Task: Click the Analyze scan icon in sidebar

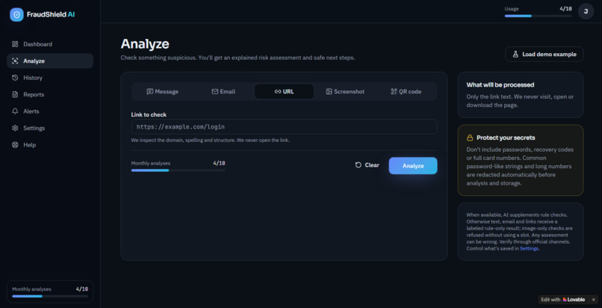Action: pos(15,61)
